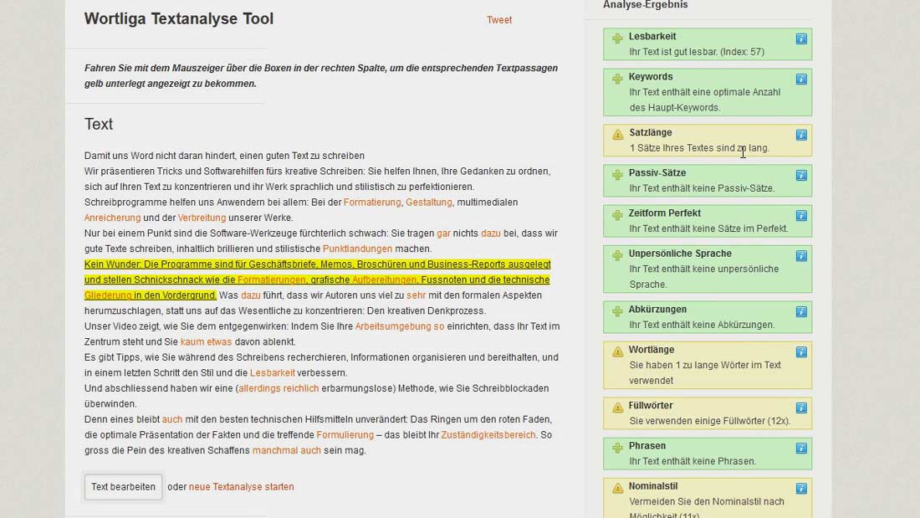
Task: Open info icon for Nominalstil box
Action: pos(801,489)
